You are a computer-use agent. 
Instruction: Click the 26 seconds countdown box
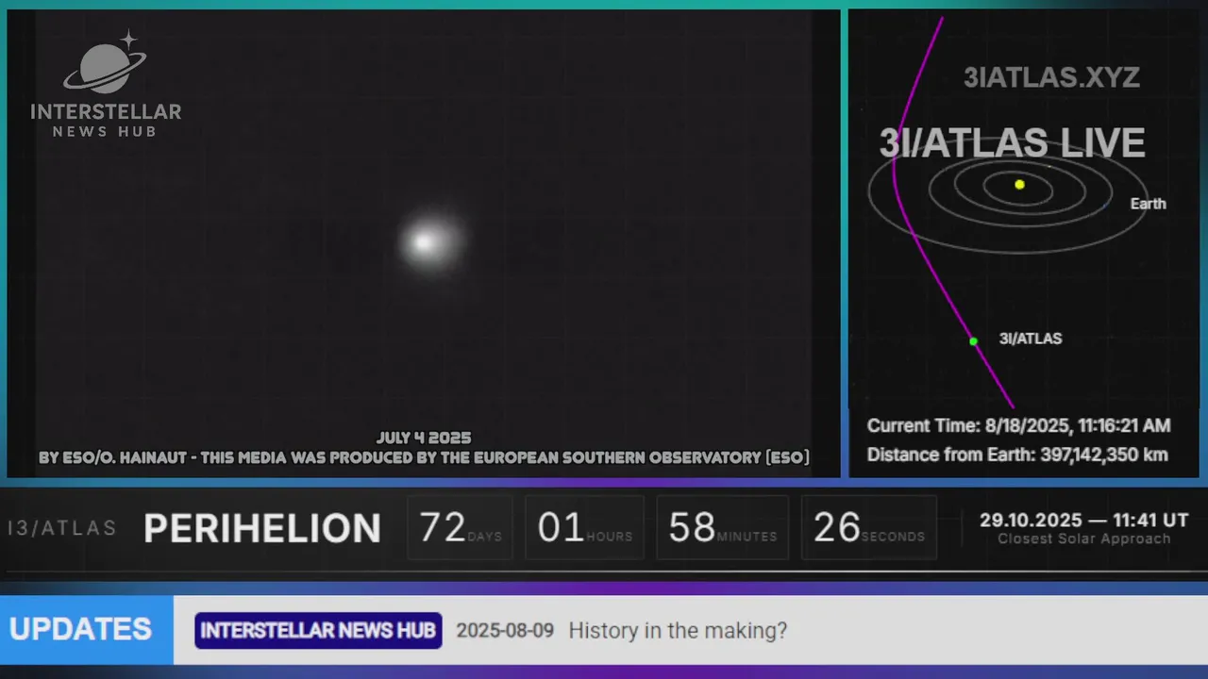pyautogui.click(x=869, y=528)
